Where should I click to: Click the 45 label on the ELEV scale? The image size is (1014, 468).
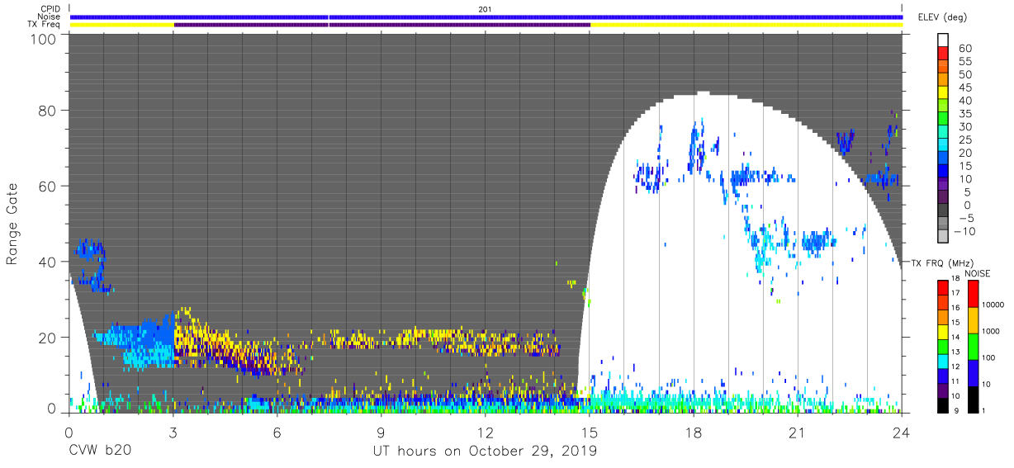pyautogui.click(x=964, y=87)
